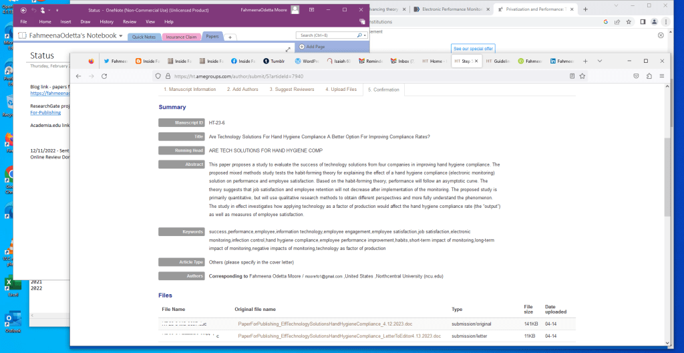Select the Papers section tab
Image resolution: width=684 pixels, height=353 pixels.
click(x=212, y=36)
